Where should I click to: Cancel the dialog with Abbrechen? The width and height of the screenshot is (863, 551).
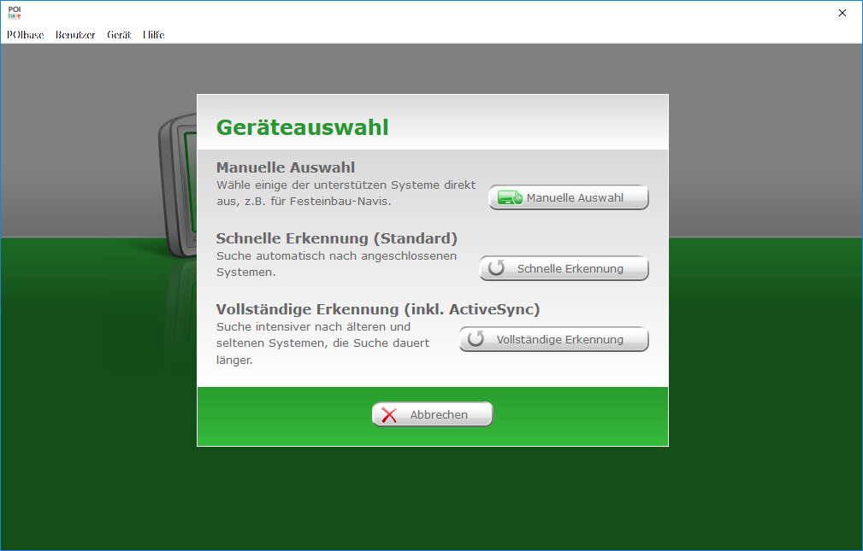(x=433, y=415)
